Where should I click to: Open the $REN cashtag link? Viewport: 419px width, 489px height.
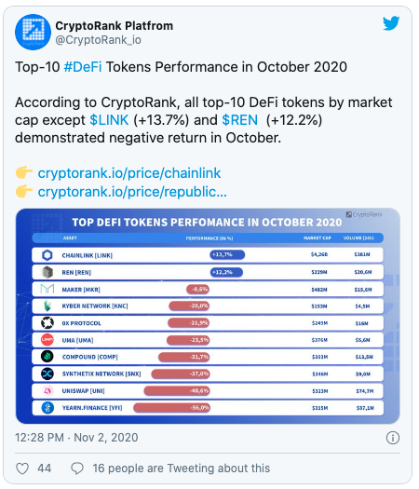pyautogui.click(x=239, y=120)
